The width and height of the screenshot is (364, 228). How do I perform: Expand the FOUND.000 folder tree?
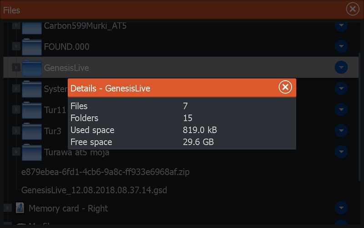point(16,47)
